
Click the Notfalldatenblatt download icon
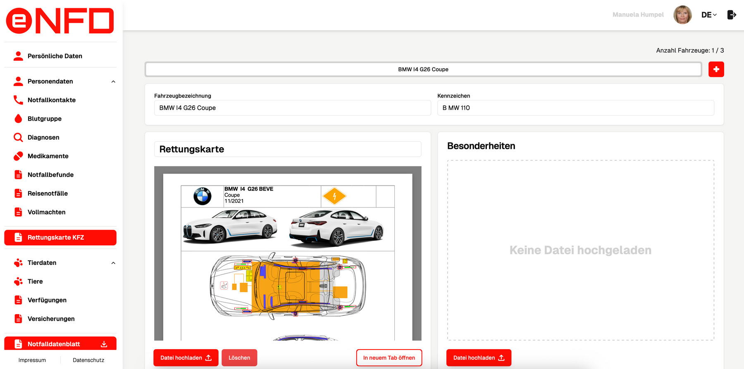pos(104,344)
